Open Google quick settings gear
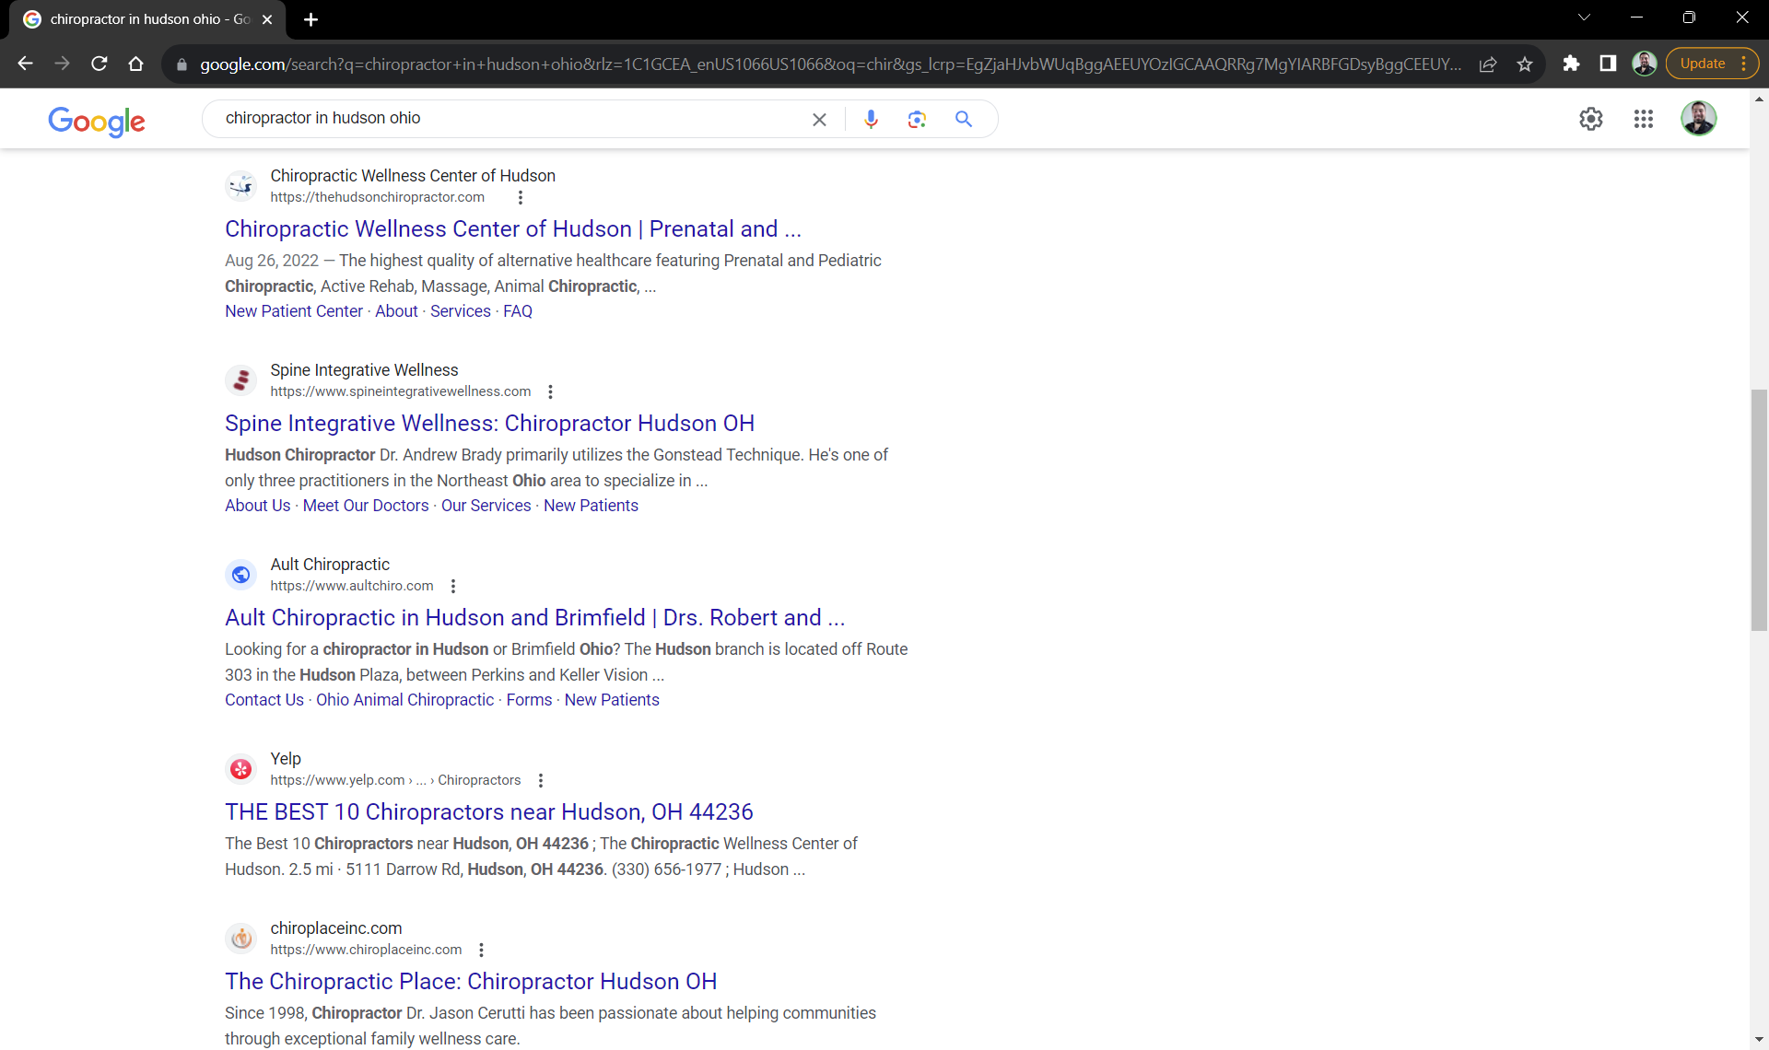The image size is (1769, 1050). click(1591, 119)
